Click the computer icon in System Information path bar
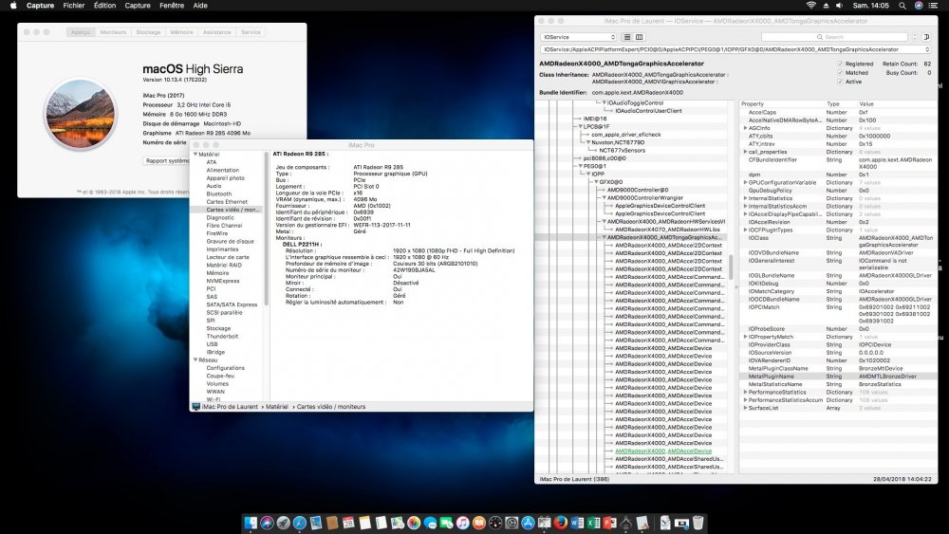The width and height of the screenshot is (949, 534). coord(195,406)
